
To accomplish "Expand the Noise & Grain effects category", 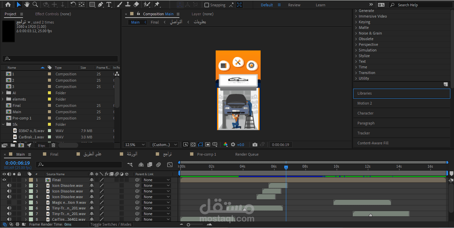I will coord(356,33).
